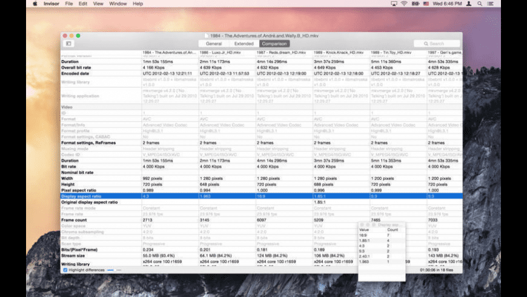The height and width of the screenshot is (297, 527).
Task: Open the user account icon in the menu bar
Action: 469,4
